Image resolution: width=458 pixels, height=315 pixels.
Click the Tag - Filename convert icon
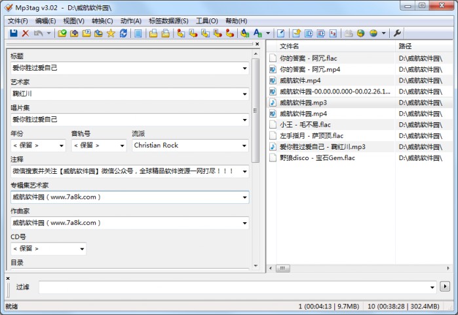click(x=181, y=33)
